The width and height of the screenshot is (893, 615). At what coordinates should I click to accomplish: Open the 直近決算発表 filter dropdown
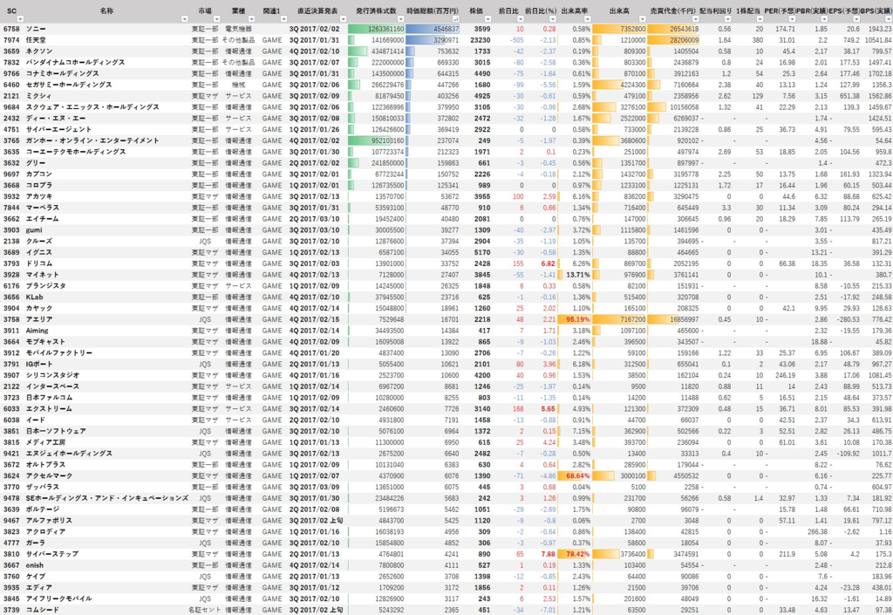tap(343, 19)
